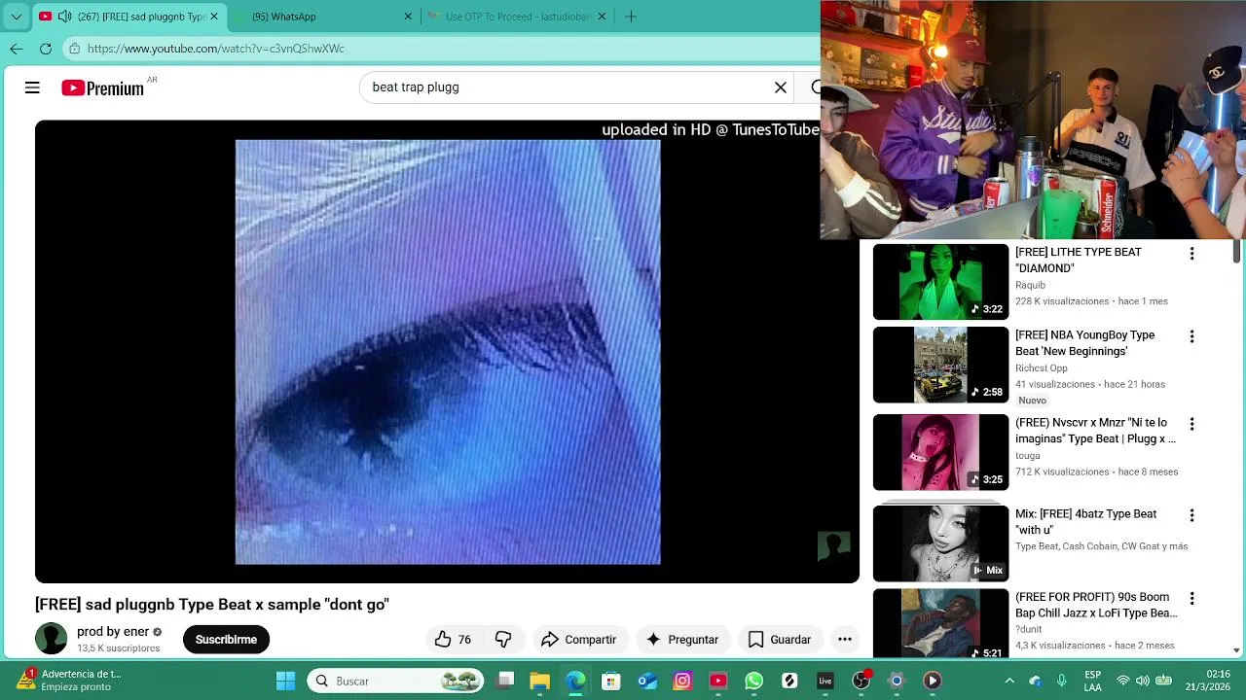Subscribe with the Suscribirme button
This screenshot has height=700, width=1246.
pos(226,639)
